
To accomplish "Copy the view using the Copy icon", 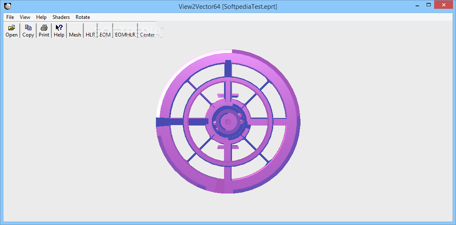I will (x=28, y=31).
